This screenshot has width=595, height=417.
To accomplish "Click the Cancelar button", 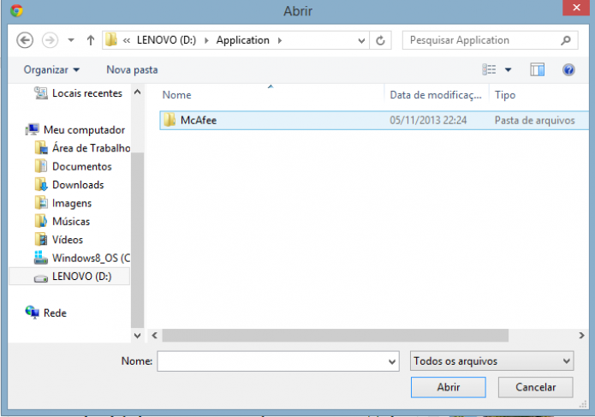I will (535, 387).
